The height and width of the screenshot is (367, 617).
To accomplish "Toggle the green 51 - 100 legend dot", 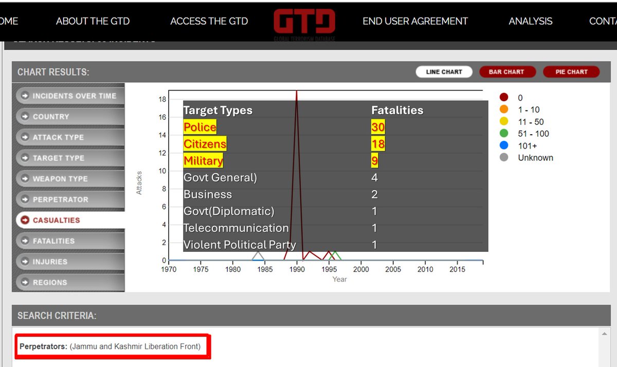I will tap(504, 133).
